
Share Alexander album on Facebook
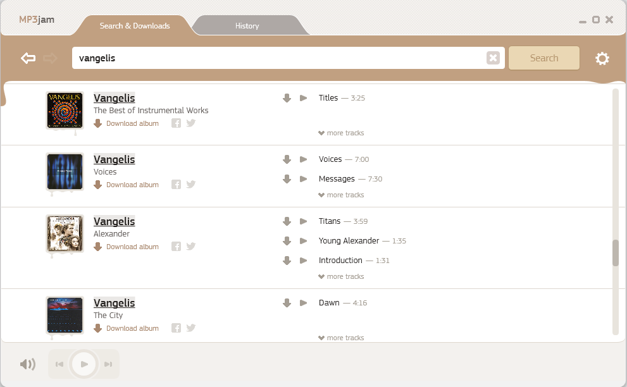(176, 246)
